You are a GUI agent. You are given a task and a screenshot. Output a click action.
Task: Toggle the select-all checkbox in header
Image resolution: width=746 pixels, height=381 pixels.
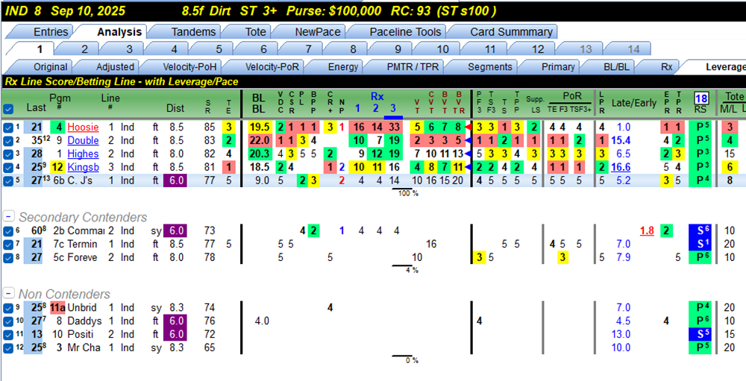coord(8,108)
